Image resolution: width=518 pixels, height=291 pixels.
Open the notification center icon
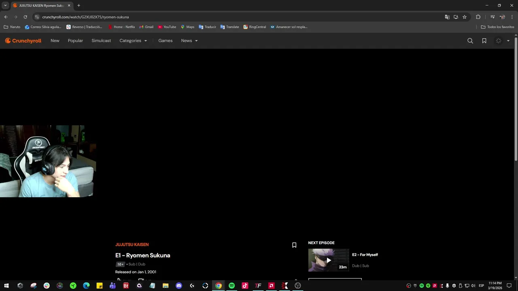click(x=509, y=286)
